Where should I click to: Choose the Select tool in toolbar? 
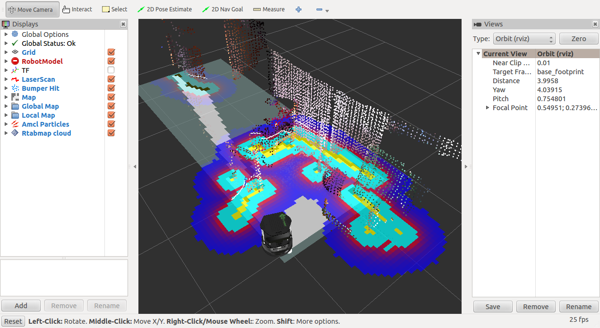115,9
